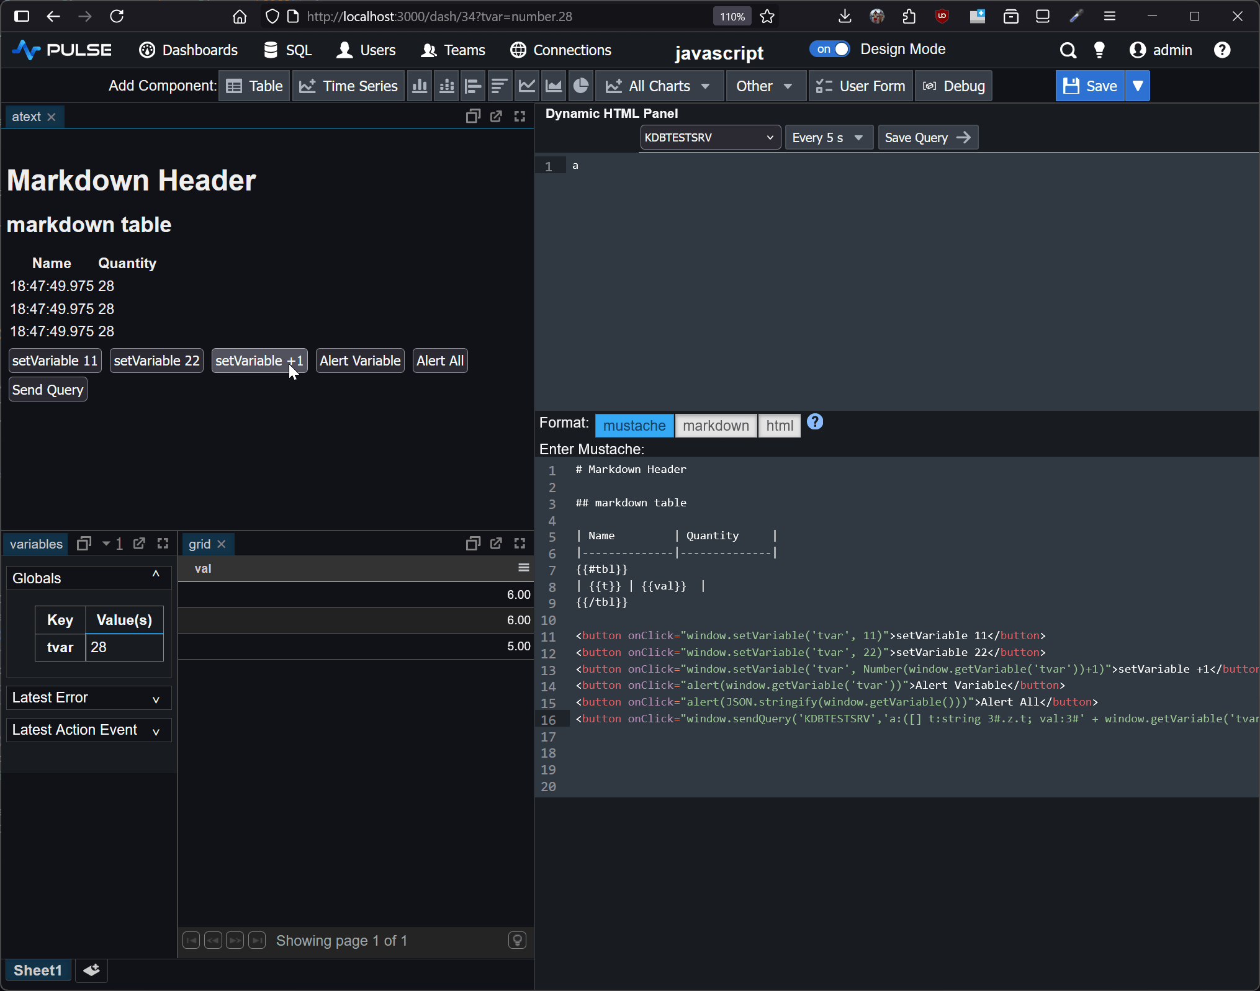Add an area chart component
The width and height of the screenshot is (1260, 991).
[554, 86]
